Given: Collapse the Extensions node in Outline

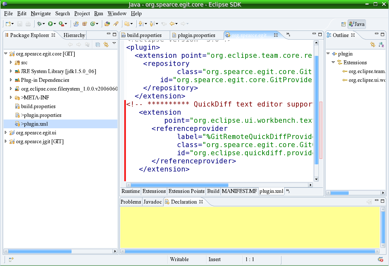Looking at the screenshot, I should [333, 62].
